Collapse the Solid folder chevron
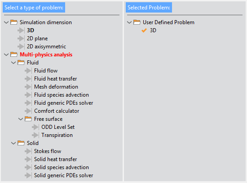Viewport: 247px width, 183px height. (13, 143)
